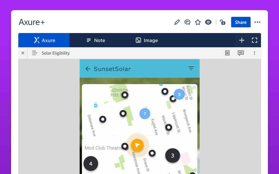The image size is (279, 174).
Task: Enter fullscreen mode for the embed
Action: point(255,40)
